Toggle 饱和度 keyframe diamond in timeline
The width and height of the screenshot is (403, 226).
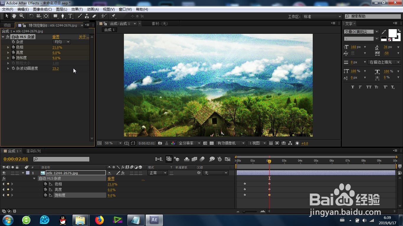[x=8, y=195]
